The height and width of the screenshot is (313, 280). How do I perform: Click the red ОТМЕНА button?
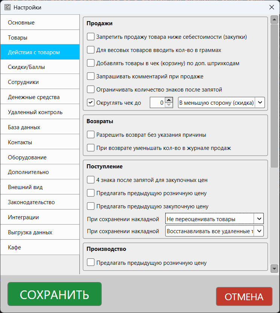click(x=244, y=297)
